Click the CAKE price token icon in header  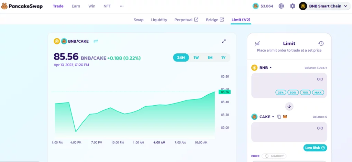tap(256, 6)
